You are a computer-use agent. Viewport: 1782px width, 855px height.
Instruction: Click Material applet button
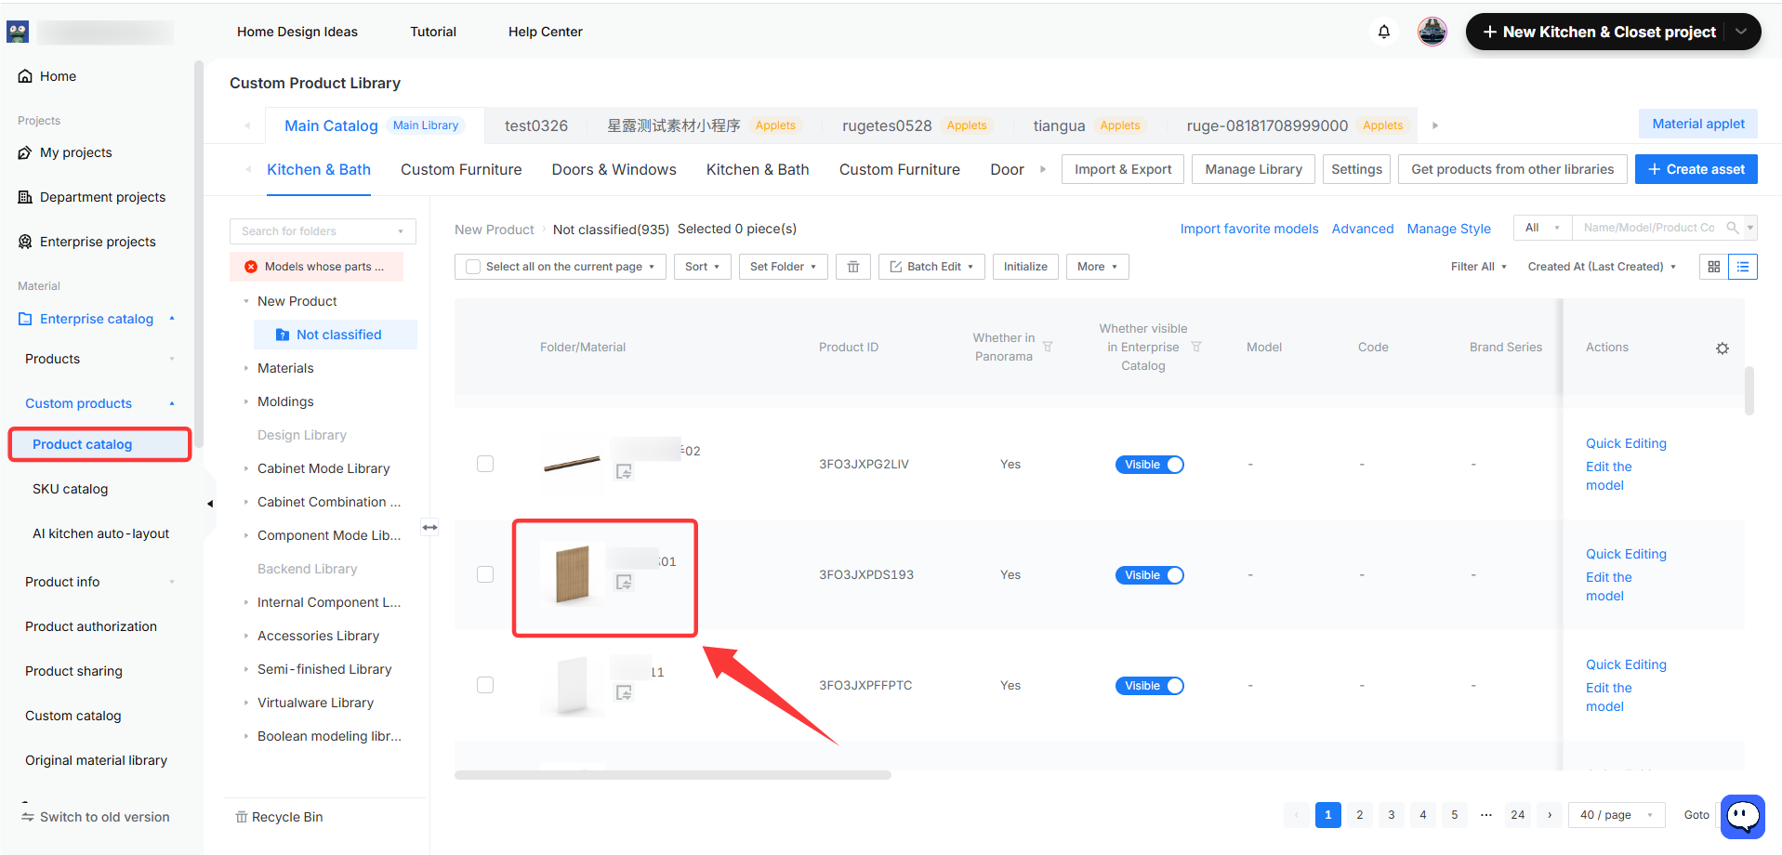coord(1698,124)
